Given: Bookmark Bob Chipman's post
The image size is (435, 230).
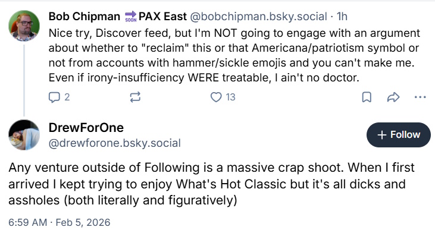Looking at the screenshot, I should [367, 97].
